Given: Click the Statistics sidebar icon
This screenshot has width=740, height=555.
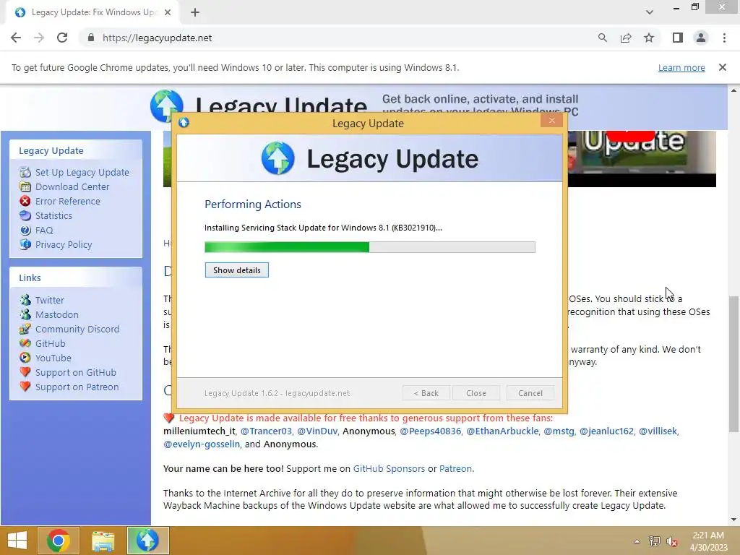Looking at the screenshot, I should (x=25, y=215).
